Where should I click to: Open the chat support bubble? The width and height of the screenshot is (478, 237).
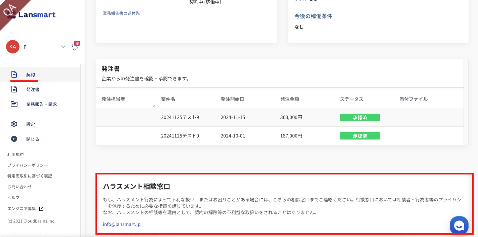click(x=459, y=225)
